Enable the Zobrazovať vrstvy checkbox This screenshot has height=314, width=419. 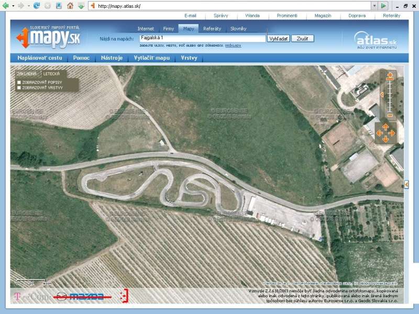tap(19, 88)
